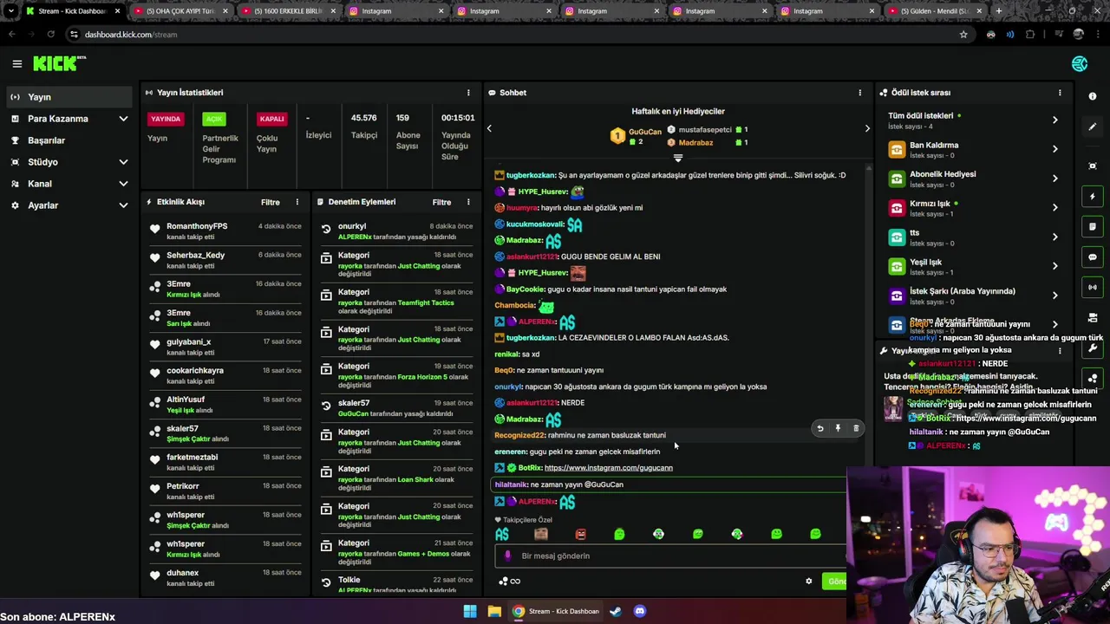Pin the hovered chat message
Viewport: 1110px width, 624px height.
(838, 428)
